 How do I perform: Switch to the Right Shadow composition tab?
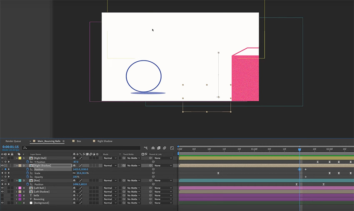tap(105, 141)
